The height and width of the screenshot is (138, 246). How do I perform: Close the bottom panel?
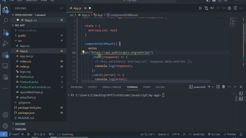tap(241, 87)
